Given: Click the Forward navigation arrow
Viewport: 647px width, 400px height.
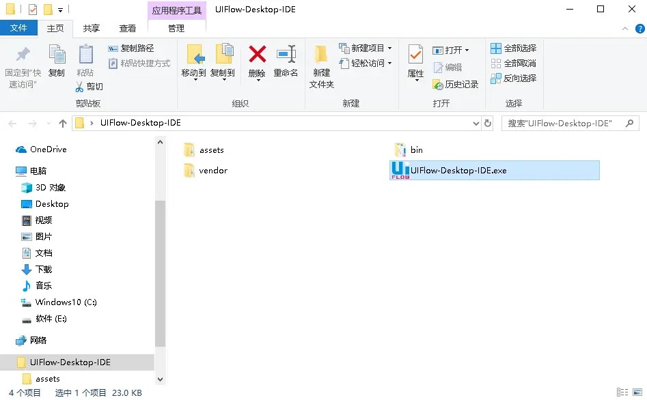Looking at the screenshot, I should pos(33,124).
